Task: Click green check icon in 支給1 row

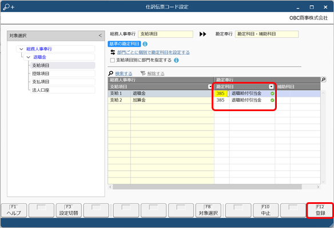Action: 272,93
